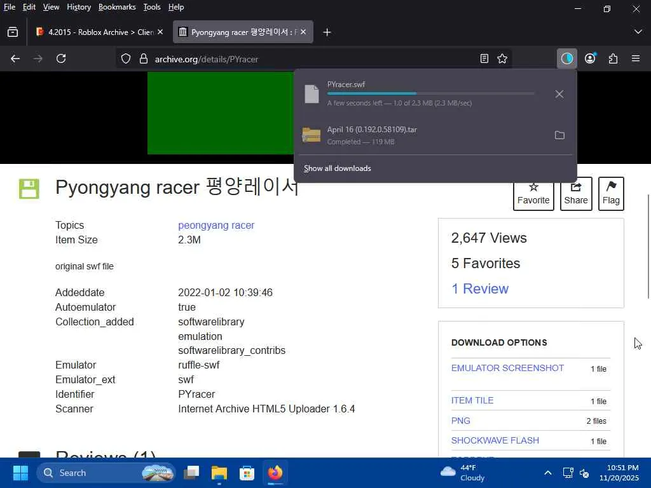Bookmark this page with the star icon
The width and height of the screenshot is (651, 488).
502,58
